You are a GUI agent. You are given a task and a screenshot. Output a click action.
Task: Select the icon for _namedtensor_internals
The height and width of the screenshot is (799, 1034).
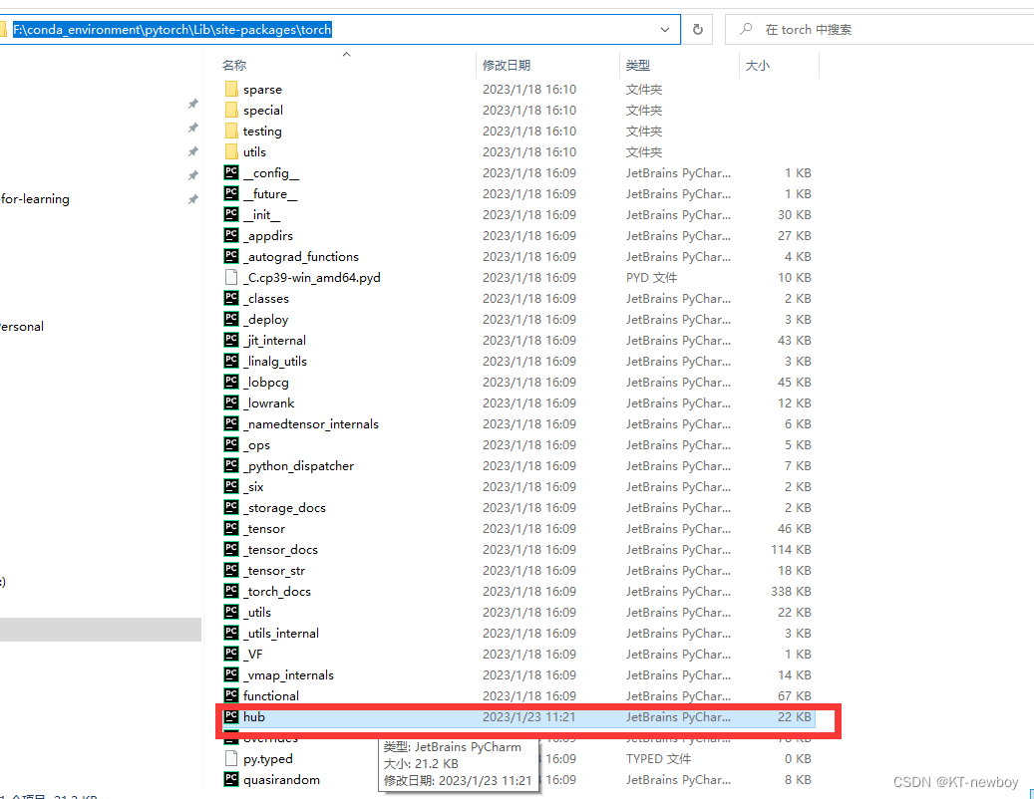pyautogui.click(x=231, y=423)
